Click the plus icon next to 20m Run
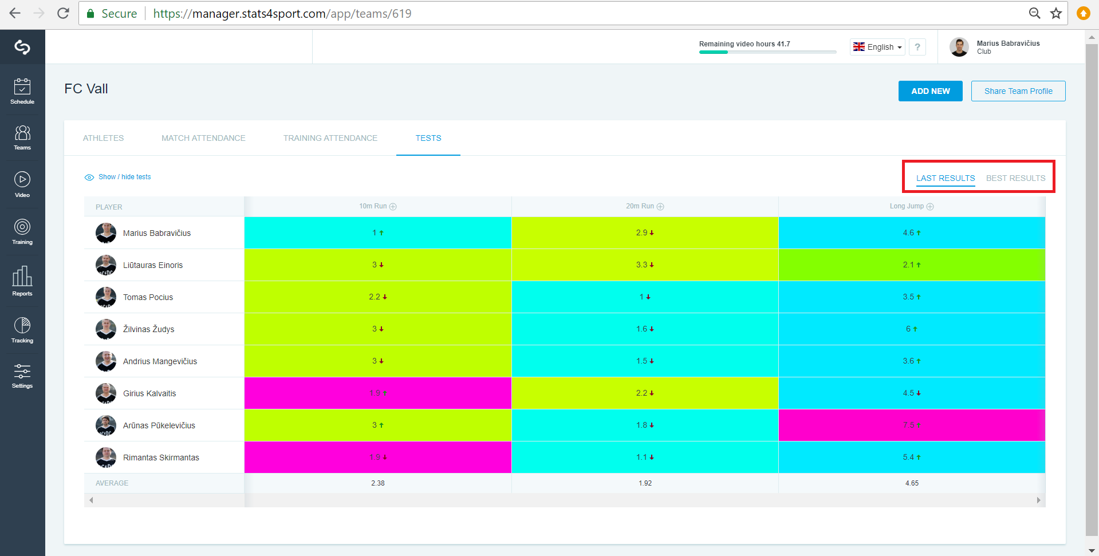The height and width of the screenshot is (556, 1099). tap(660, 207)
